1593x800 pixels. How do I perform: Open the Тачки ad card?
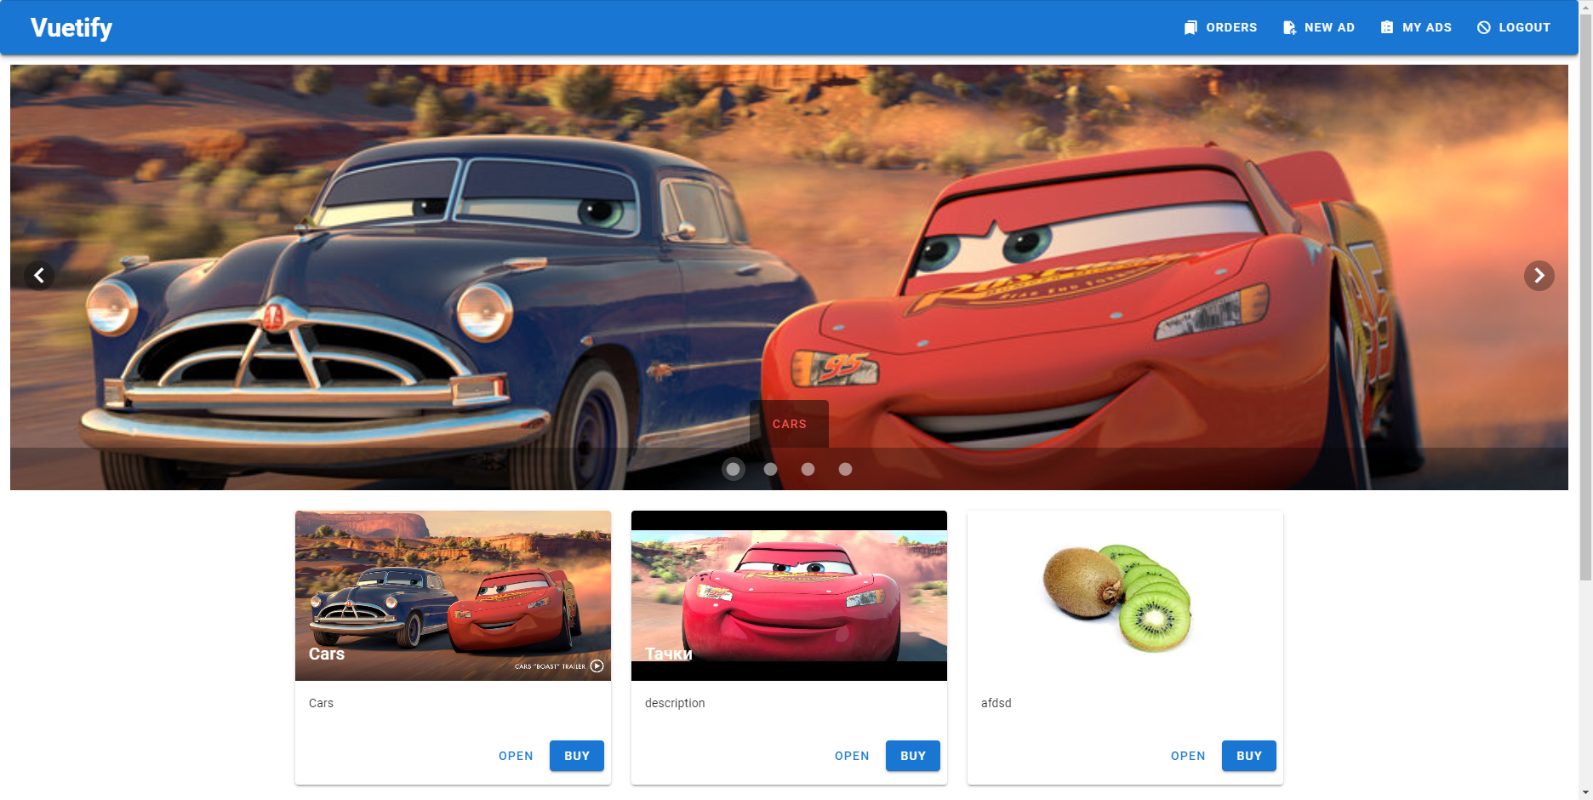(x=852, y=756)
